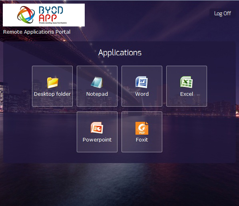Open Foxit using the orange PDF icon
Image resolution: width=239 pixels, height=206 pixels.
[x=142, y=128]
